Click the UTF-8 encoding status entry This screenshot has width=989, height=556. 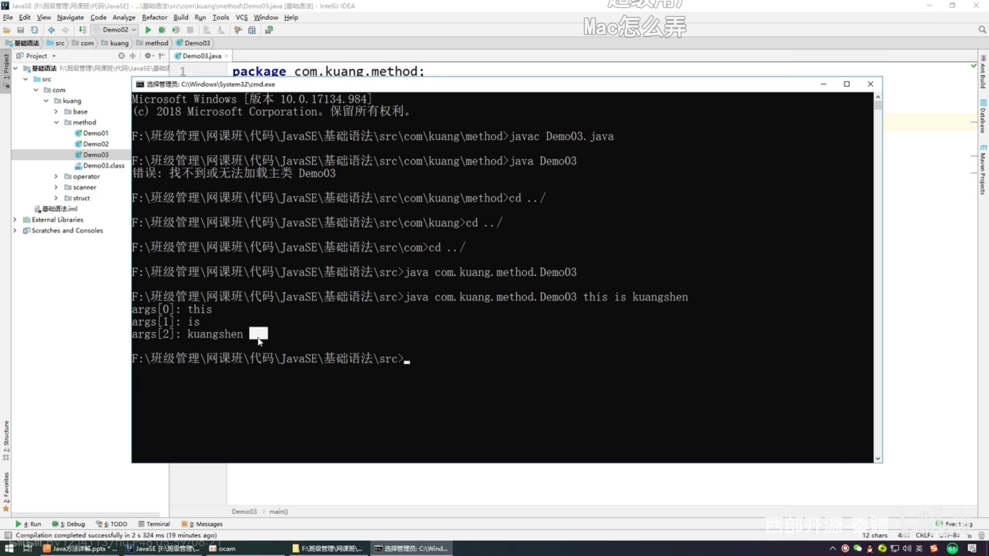[949, 536]
